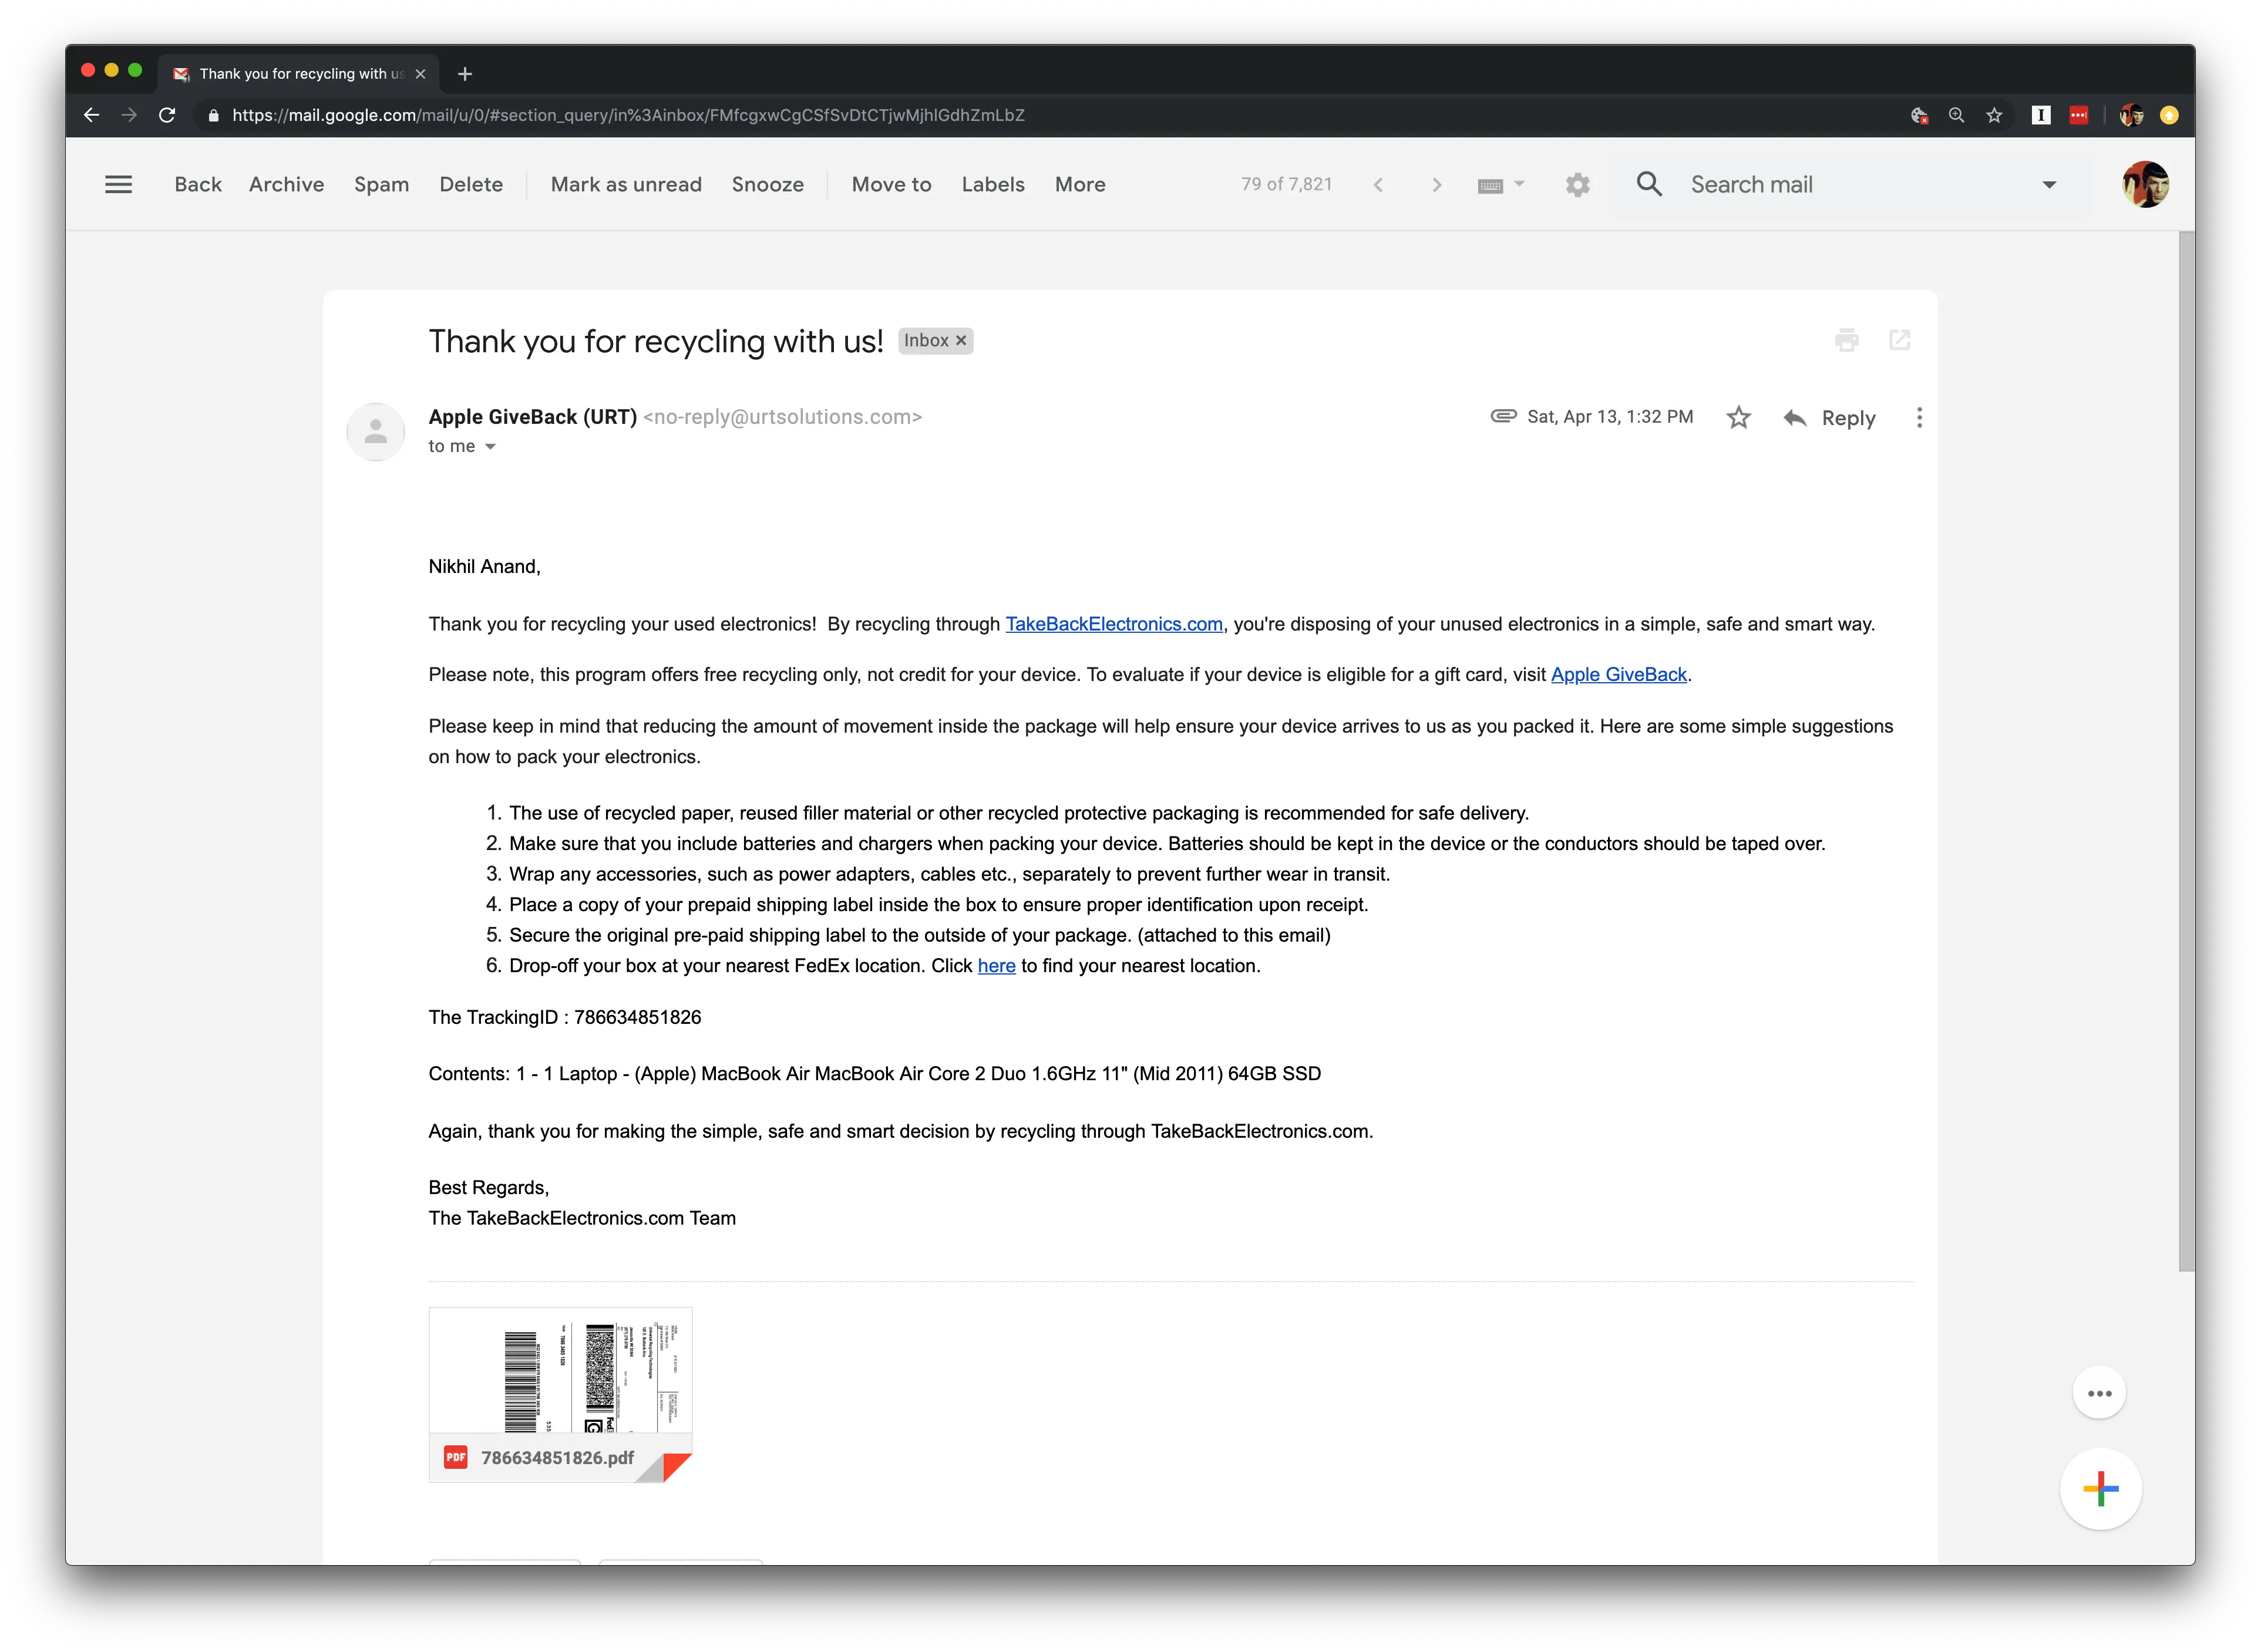Archive this email
This screenshot has width=2261, height=1652.
286,184
